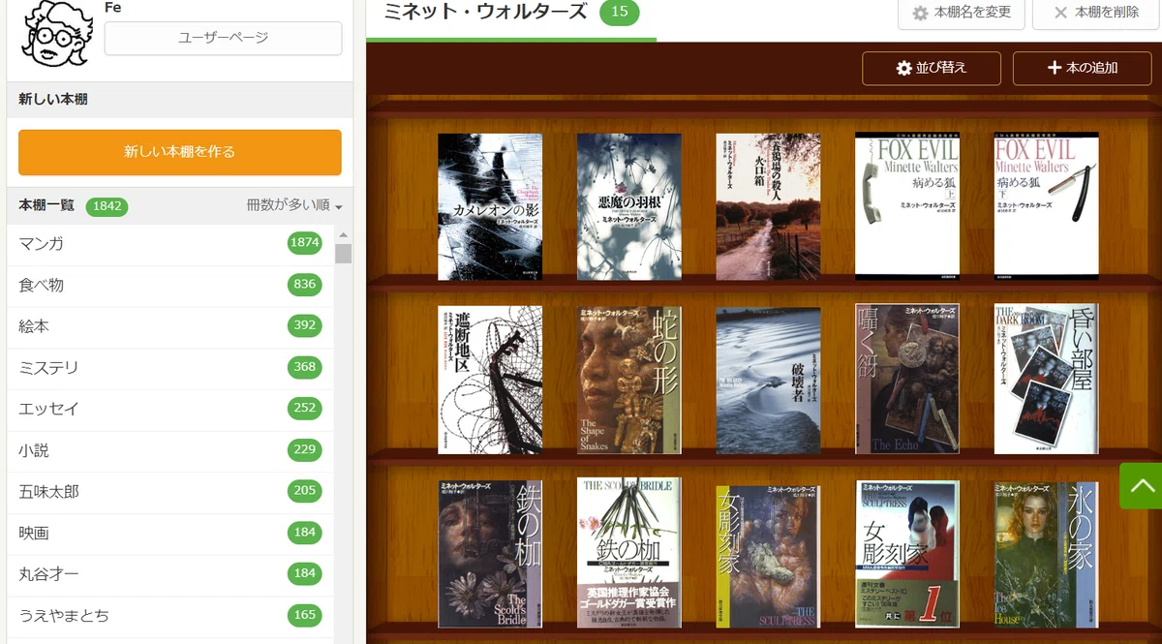Open the ユーザーページ button

click(223, 38)
